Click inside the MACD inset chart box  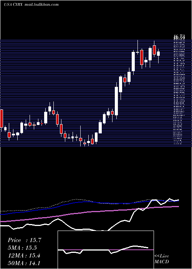pyautogui.click(x=106, y=250)
